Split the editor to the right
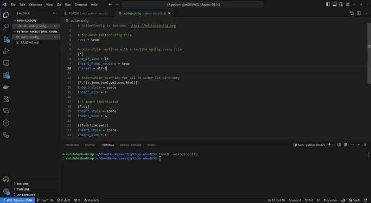This screenshot has height=203, width=371. (x=358, y=13)
